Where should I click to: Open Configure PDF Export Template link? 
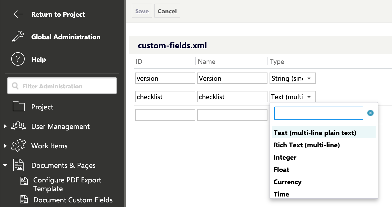pos(67,184)
